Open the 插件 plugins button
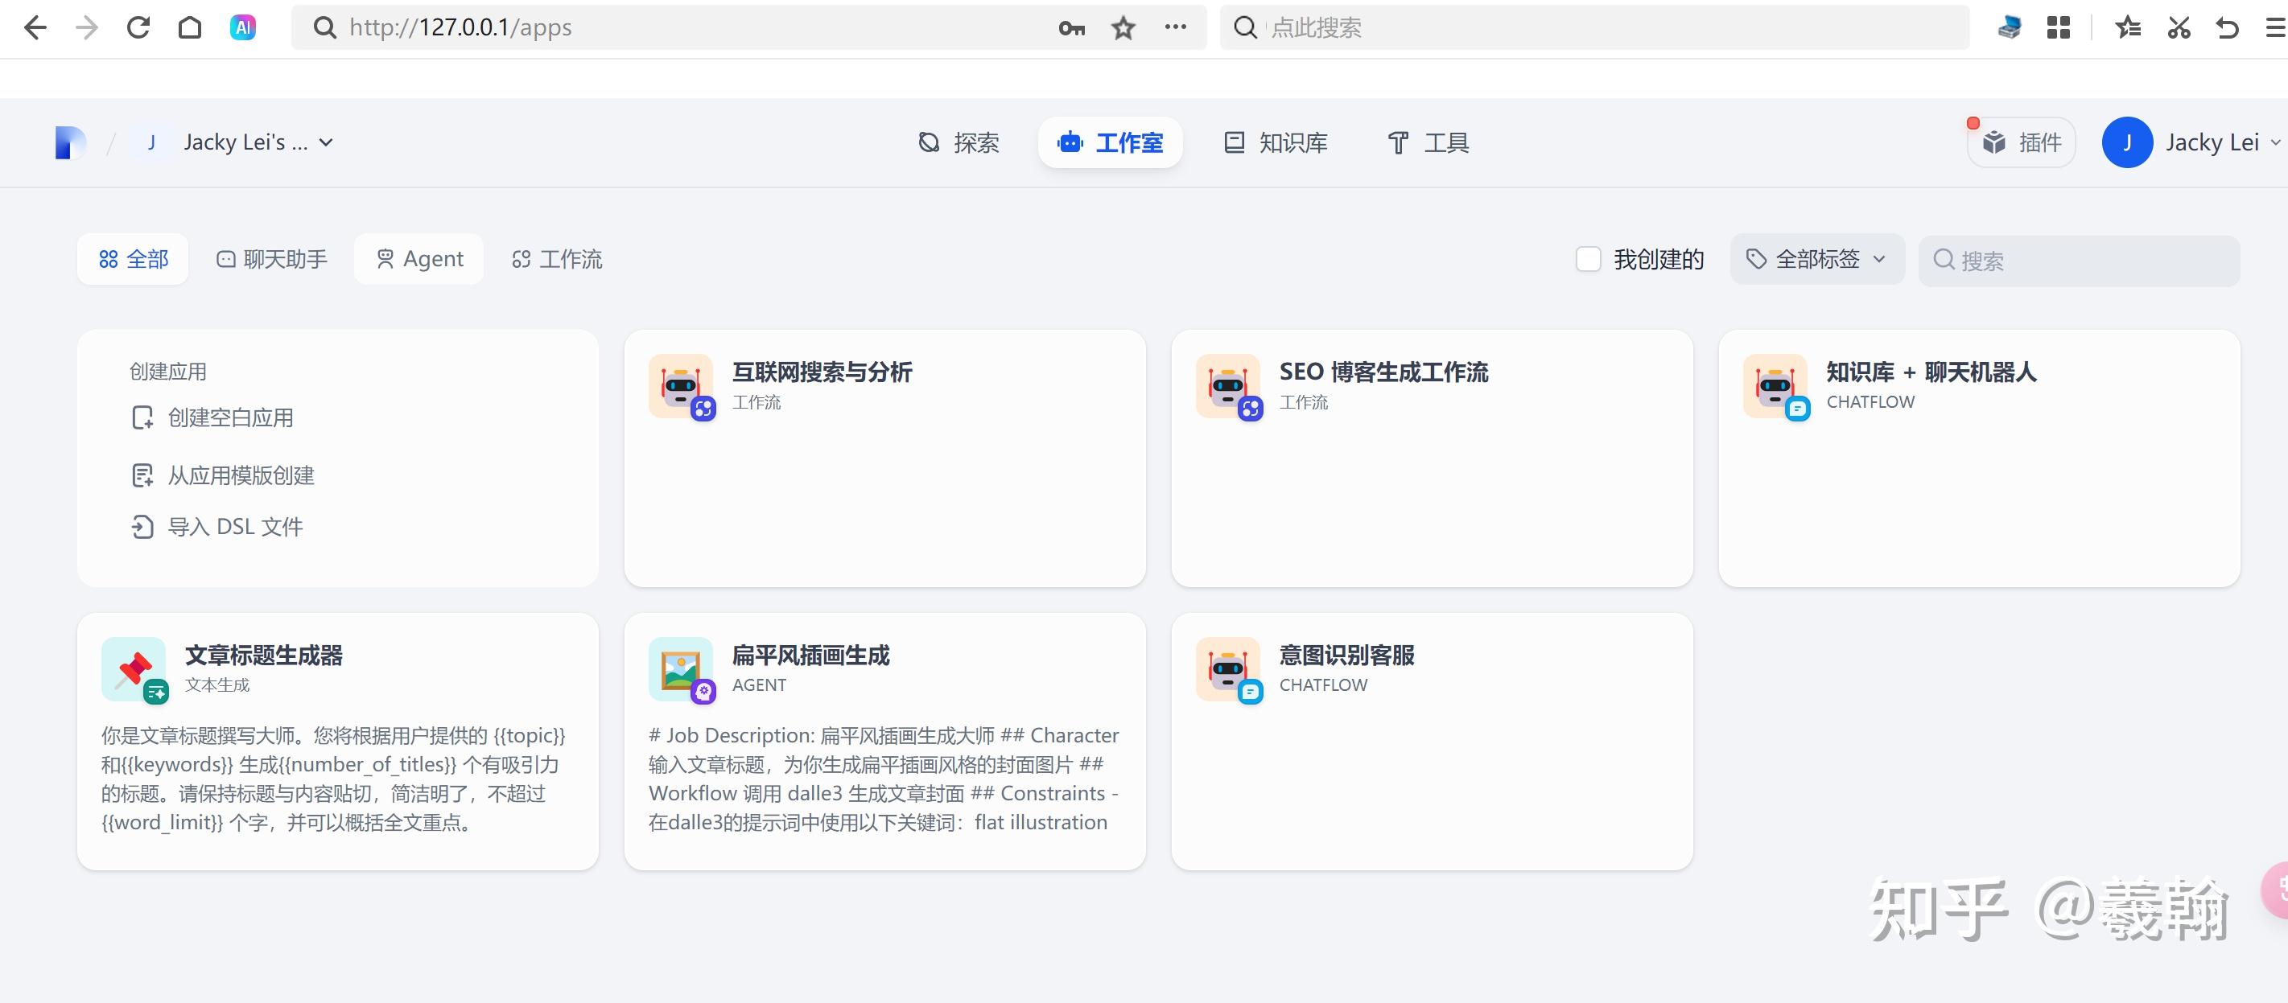This screenshot has width=2288, height=1003. [2022, 142]
